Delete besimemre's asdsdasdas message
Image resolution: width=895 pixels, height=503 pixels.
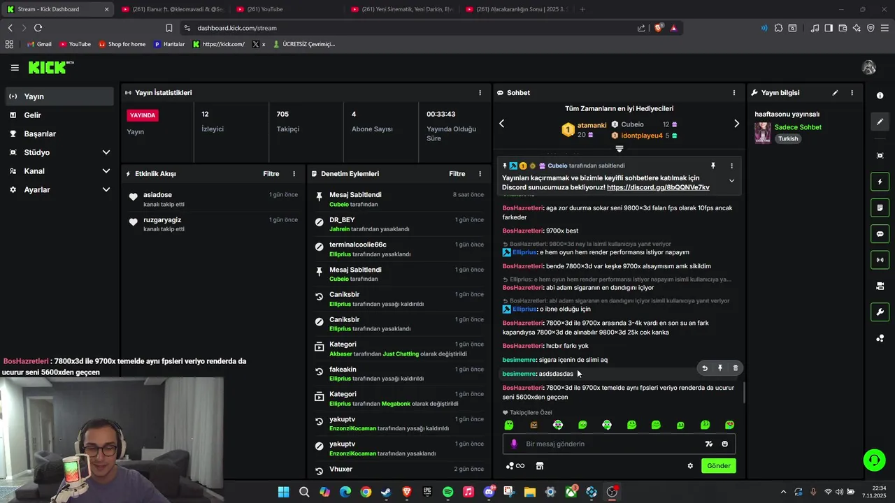tap(735, 368)
